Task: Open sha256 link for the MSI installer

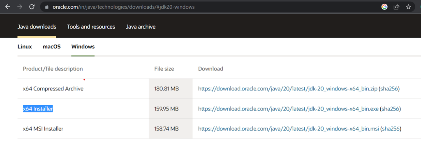Action: pyautogui.click(x=391, y=129)
